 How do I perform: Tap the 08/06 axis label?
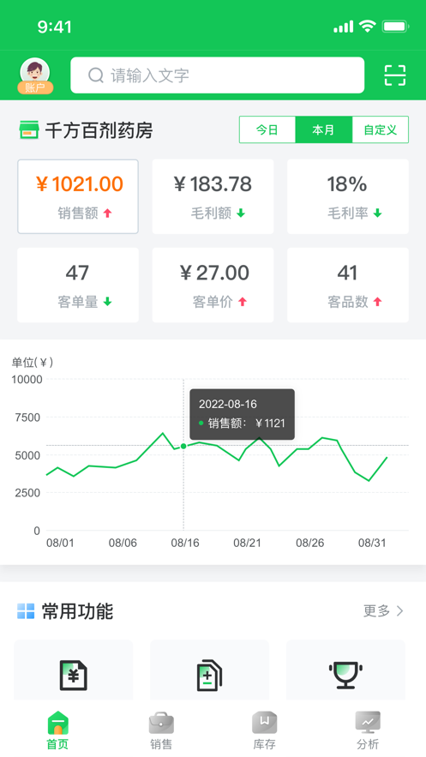(123, 544)
